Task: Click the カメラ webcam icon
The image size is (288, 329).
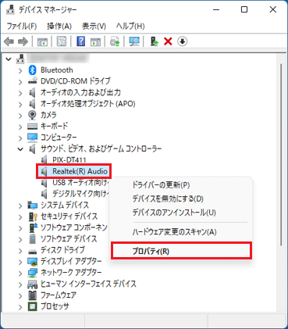Action: (32, 115)
